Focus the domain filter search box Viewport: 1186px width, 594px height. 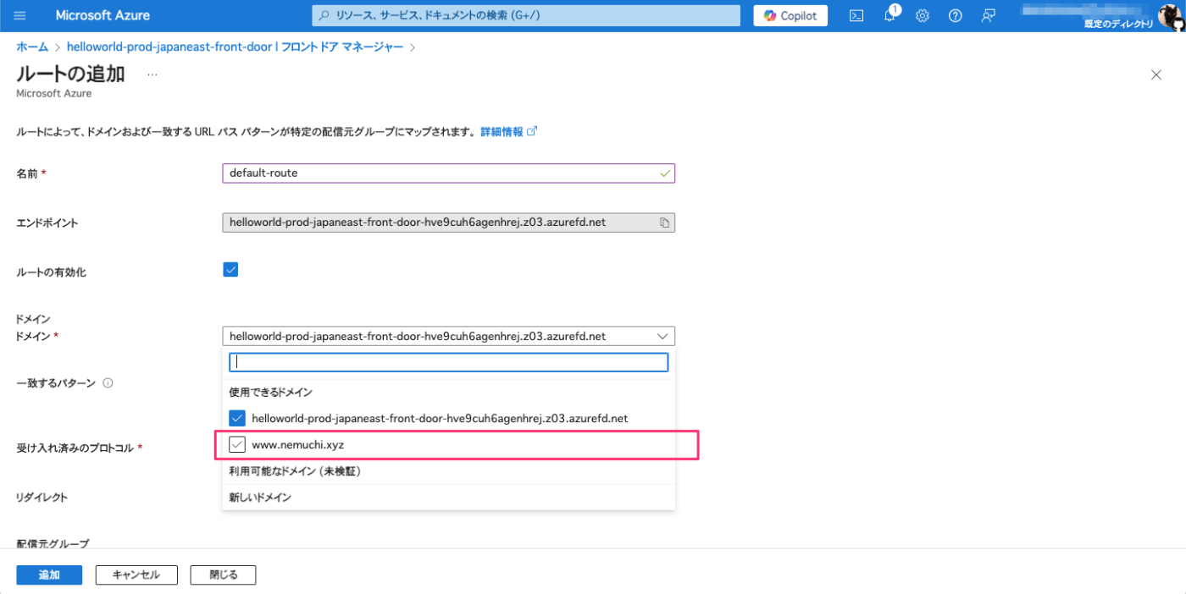(449, 362)
